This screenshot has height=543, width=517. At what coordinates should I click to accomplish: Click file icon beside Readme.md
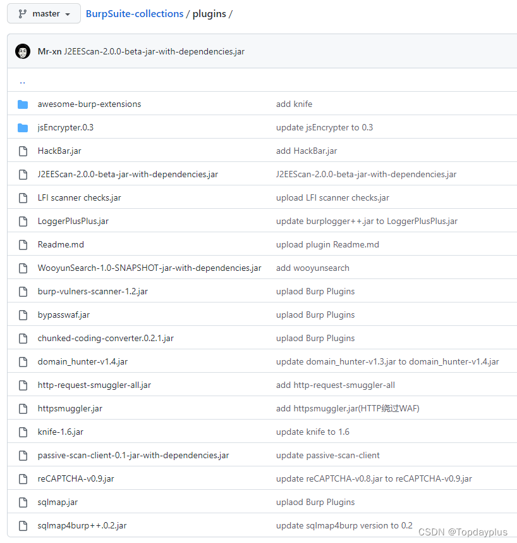23,245
